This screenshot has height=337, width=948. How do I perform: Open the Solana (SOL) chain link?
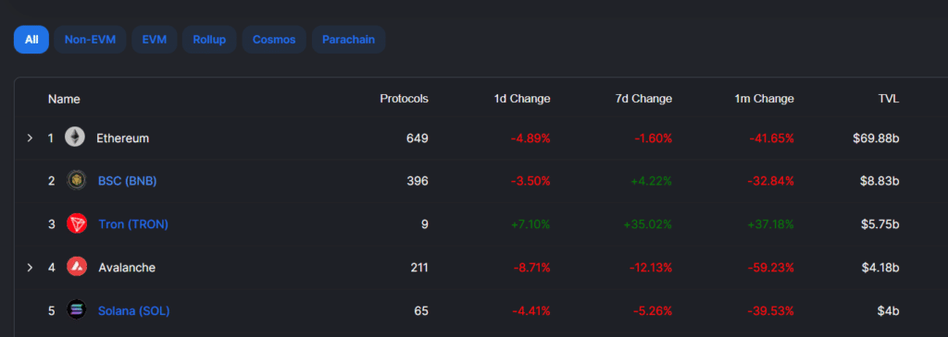click(x=133, y=311)
